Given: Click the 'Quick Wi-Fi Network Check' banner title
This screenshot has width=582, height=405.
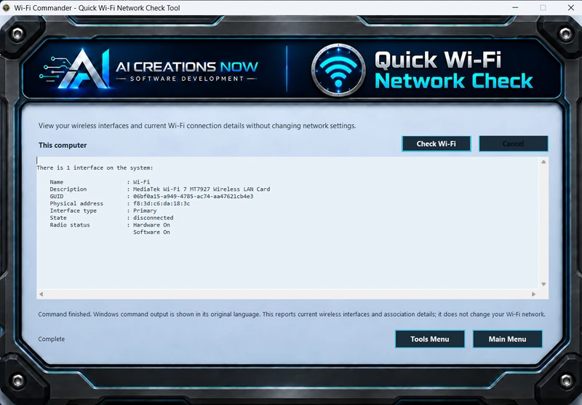Looking at the screenshot, I should [x=453, y=70].
